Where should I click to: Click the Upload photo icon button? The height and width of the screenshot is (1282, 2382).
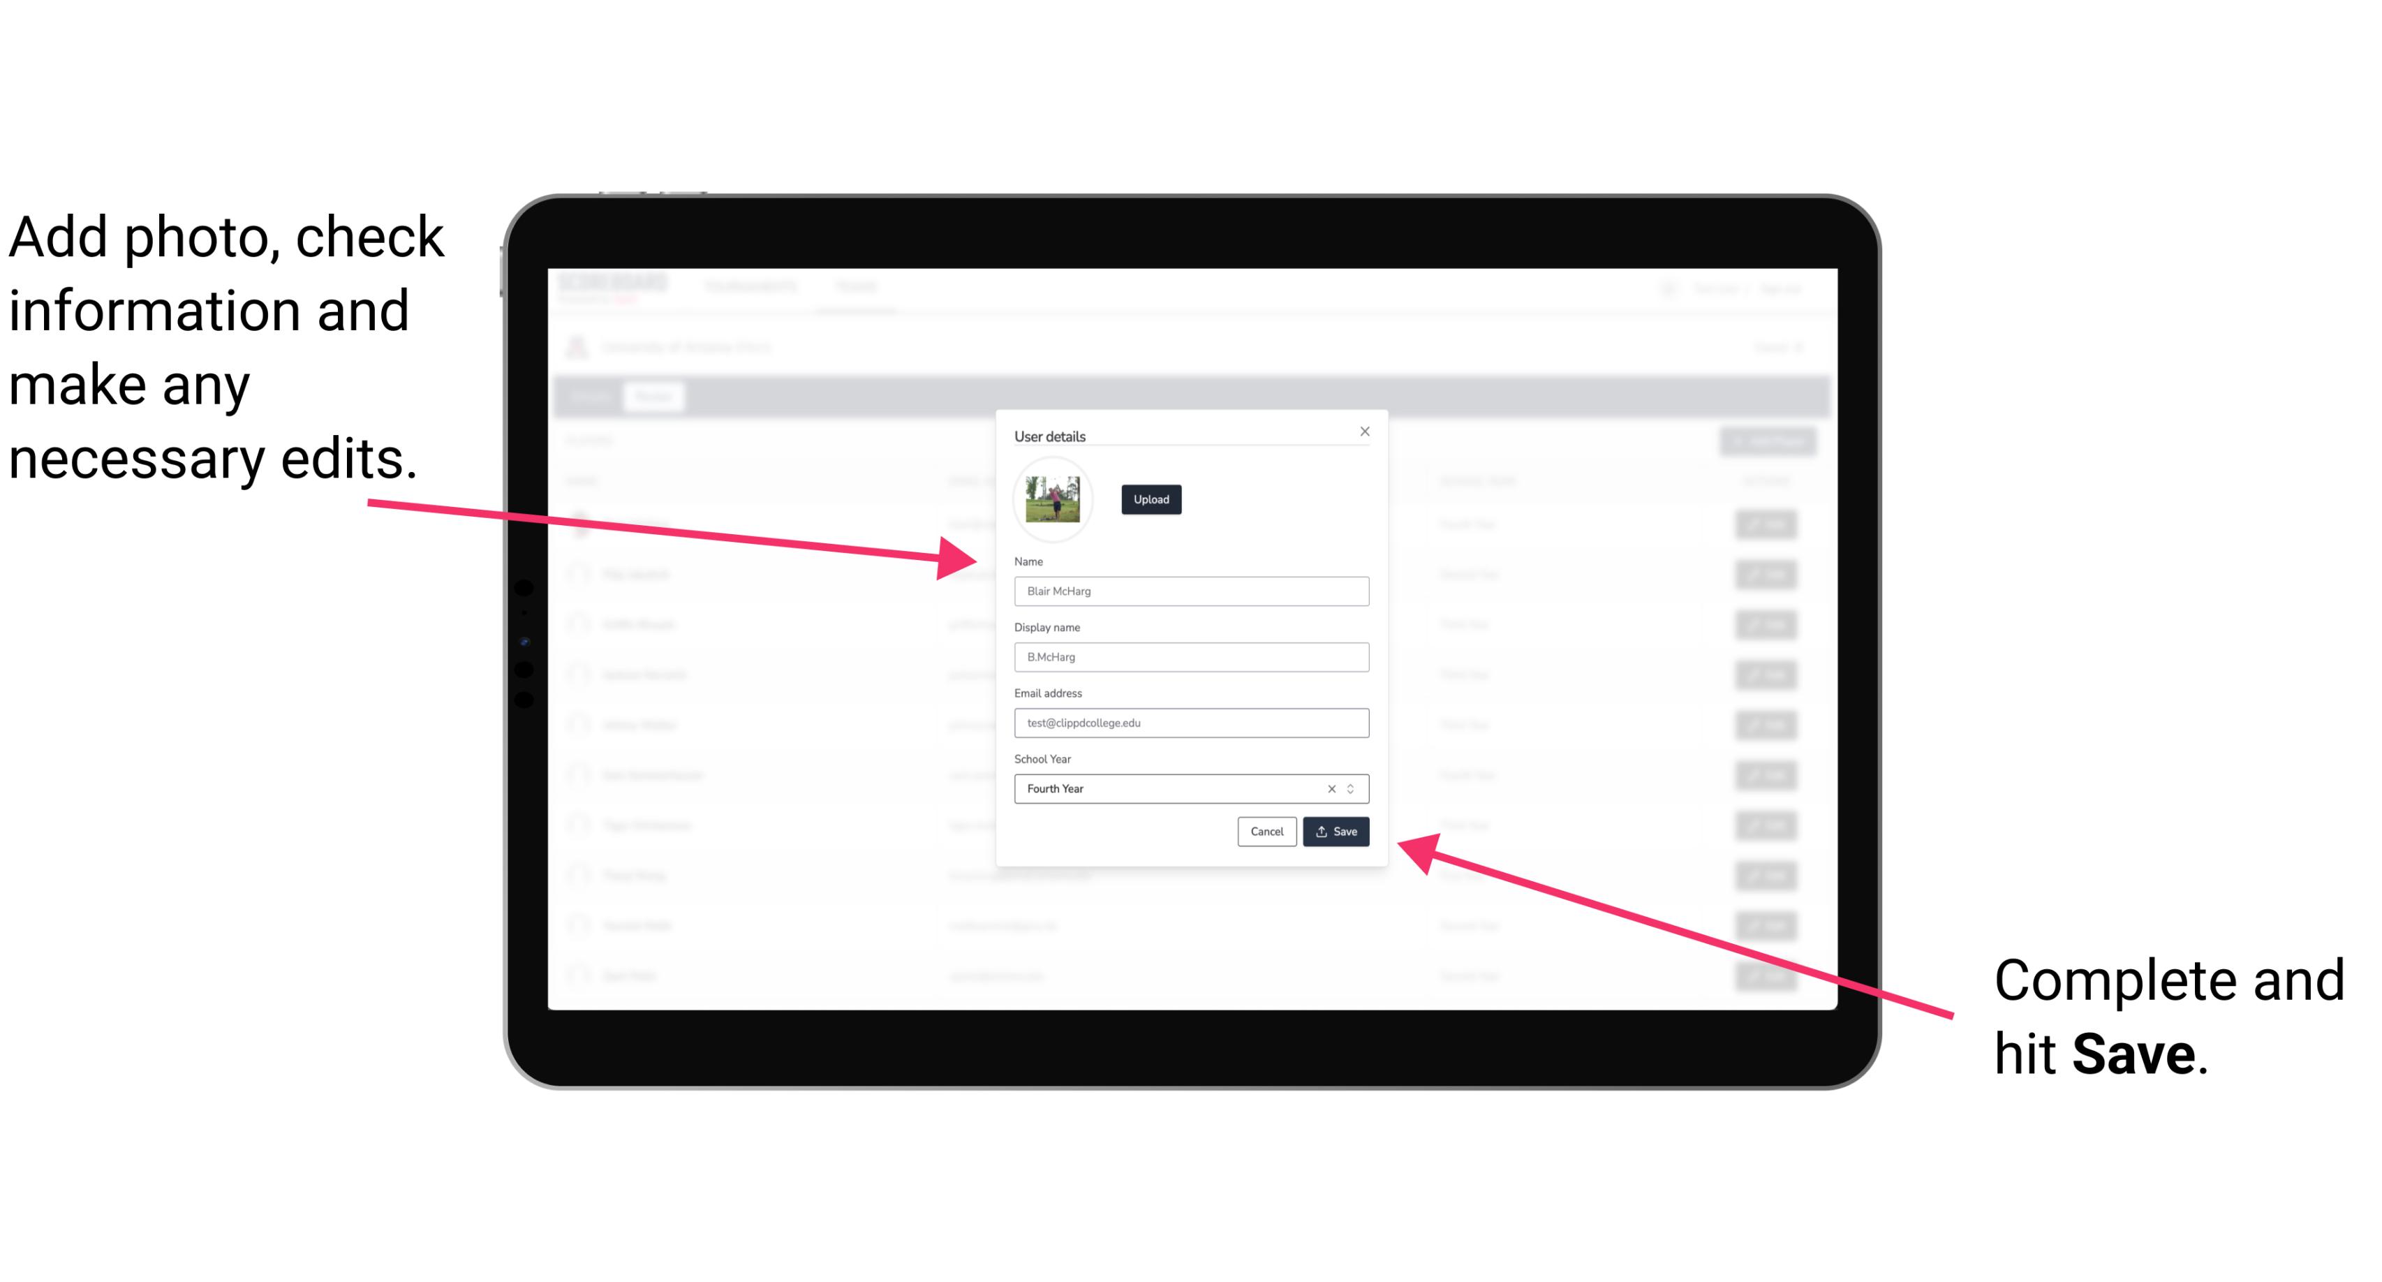pos(1151,499)
